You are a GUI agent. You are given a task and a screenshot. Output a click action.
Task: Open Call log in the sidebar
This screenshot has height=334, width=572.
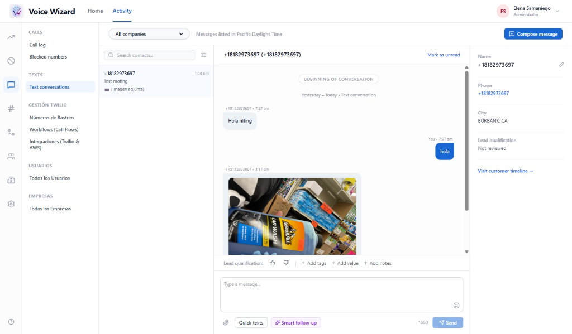(37, 45)
